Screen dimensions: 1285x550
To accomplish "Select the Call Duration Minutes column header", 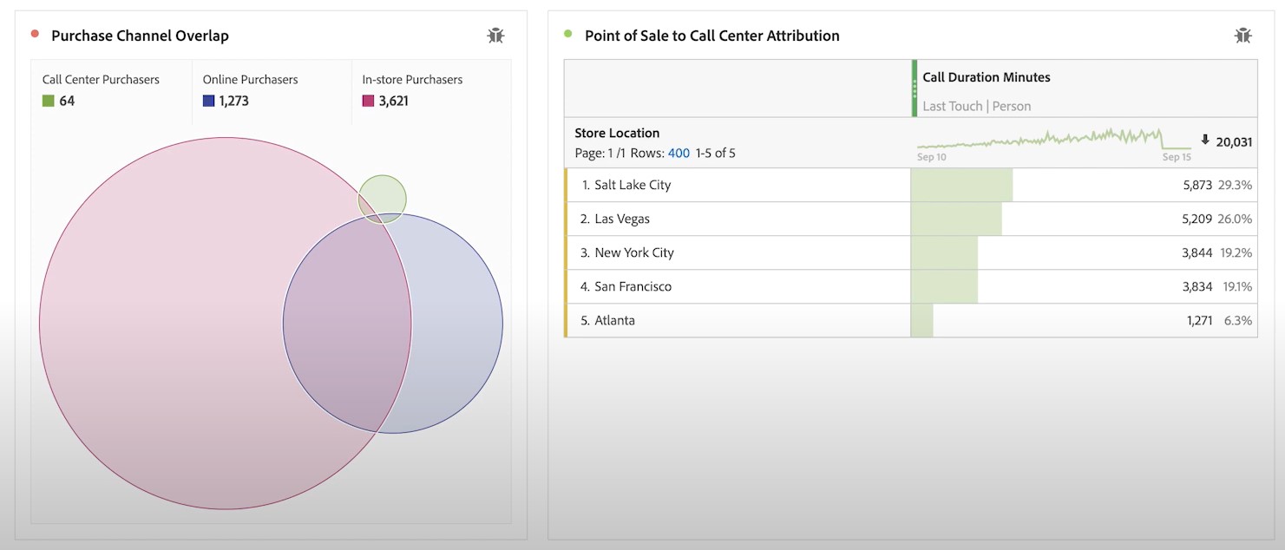I will [x=986, y=77].
